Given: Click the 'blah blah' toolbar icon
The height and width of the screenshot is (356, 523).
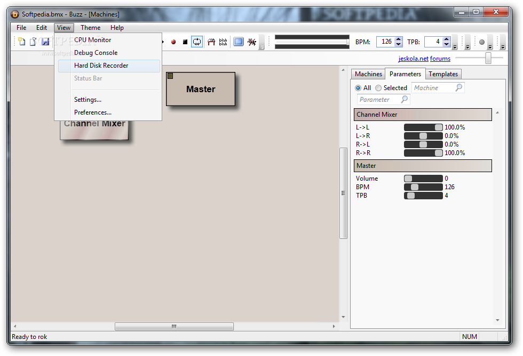Looking at the screenshot, I should 223,42.
